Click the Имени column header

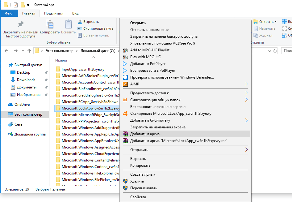pyautogui.click(x=61, y=60)
